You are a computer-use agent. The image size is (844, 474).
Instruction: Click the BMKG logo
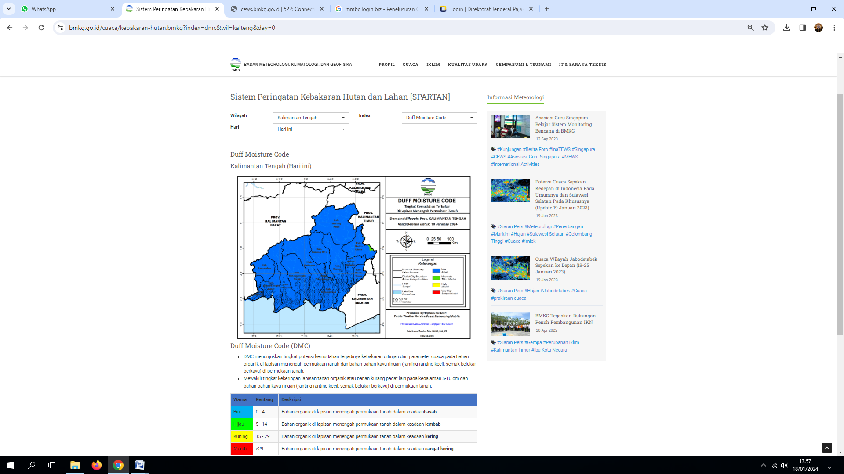(236, 65)
